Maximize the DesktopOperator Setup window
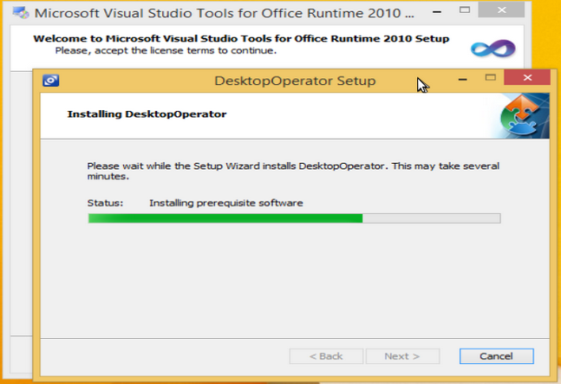 491,79
